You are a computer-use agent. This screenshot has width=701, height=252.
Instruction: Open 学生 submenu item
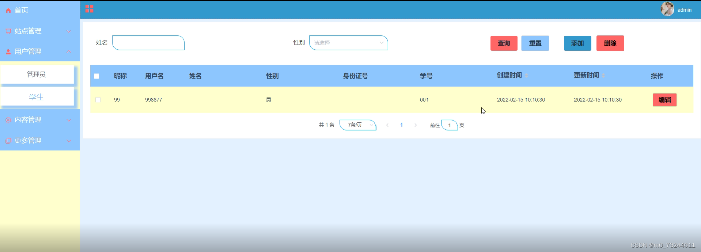click(37, 97)
